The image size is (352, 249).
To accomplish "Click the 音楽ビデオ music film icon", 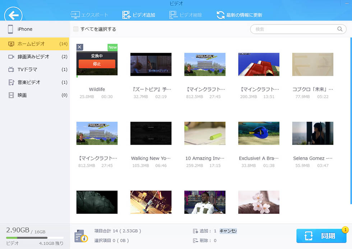I will (11, 82).
